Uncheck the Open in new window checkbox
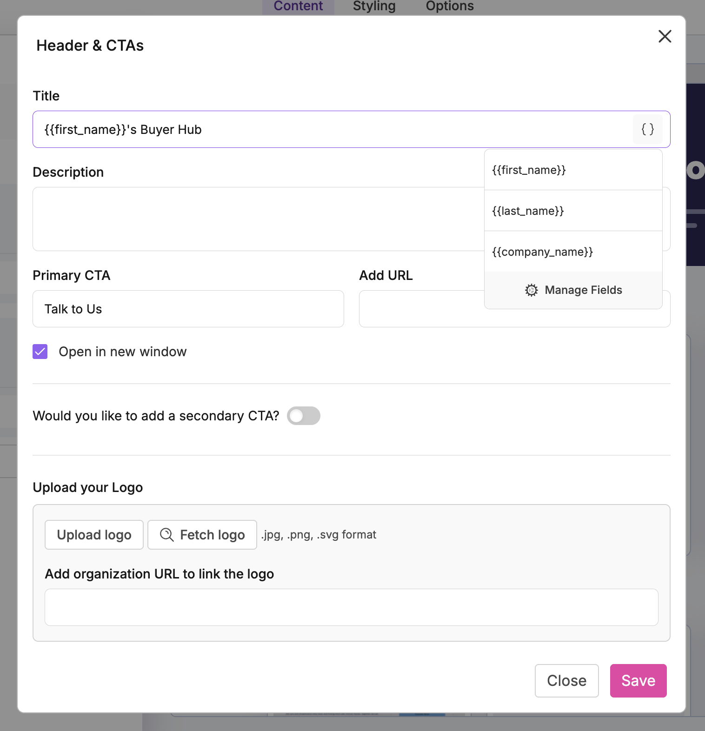 (40, 352)
